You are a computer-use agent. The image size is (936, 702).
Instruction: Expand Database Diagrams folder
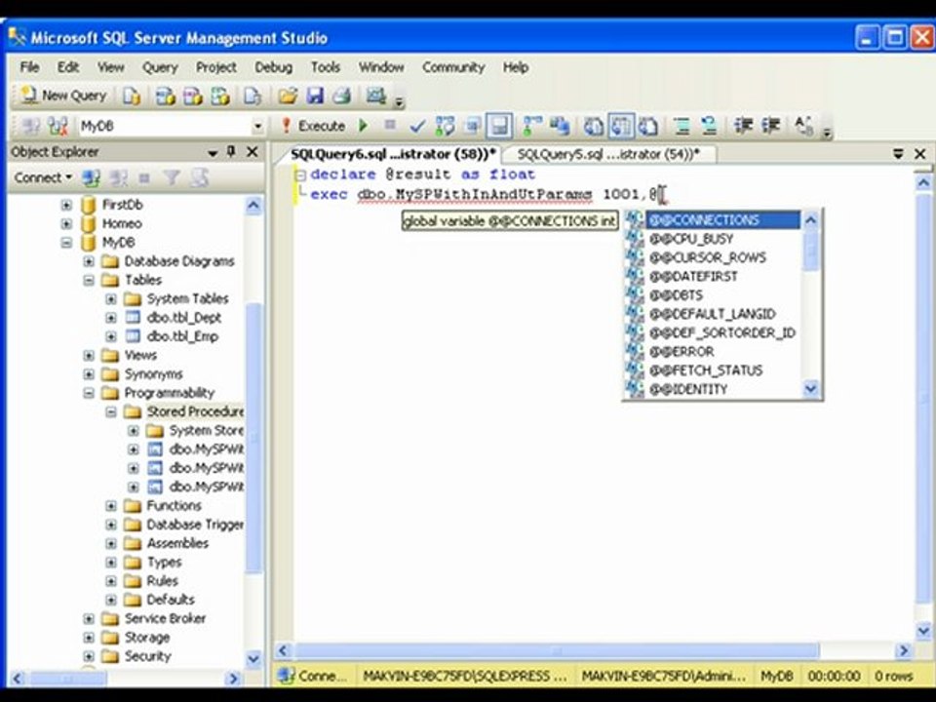click(89, 261)
